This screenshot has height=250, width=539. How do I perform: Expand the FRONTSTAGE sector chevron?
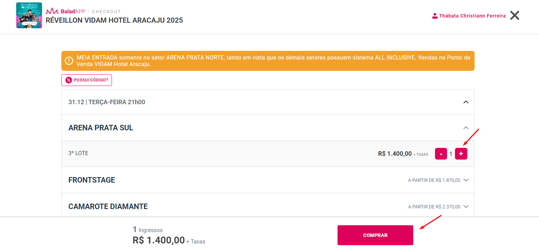pos(466,180)
